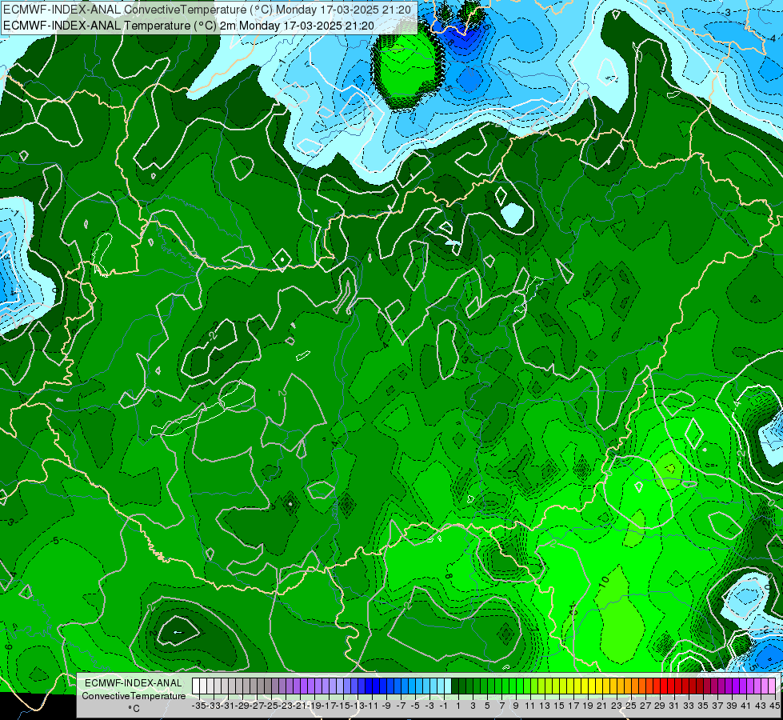Pick the darkest green swatch beside the cyan
This screenshot has height=720, width=783.
click(x=455, y=686)
